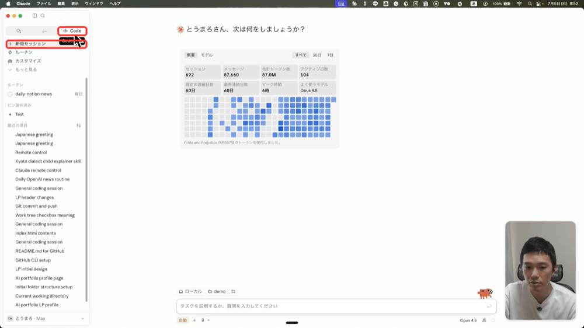Open the demo folder selector
The height and width of the screenshot is (328, 584).
click(x=217, y=291)
